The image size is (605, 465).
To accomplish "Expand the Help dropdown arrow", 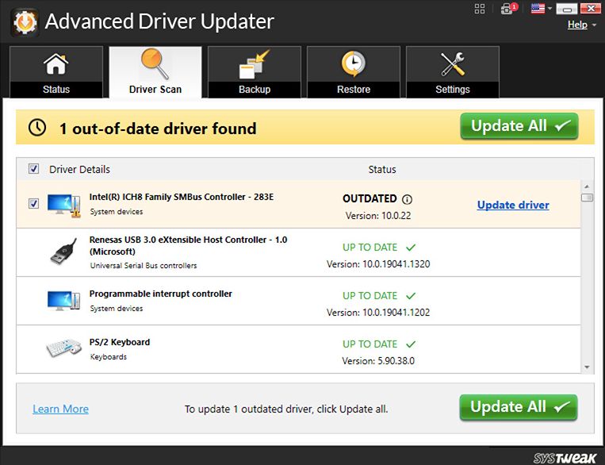I will tap(594, 25).
